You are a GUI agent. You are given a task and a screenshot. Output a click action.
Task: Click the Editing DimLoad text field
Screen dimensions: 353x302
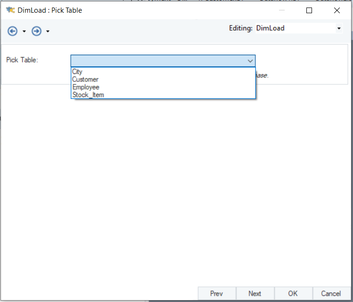pyautogui.click(x=295, y=28)
